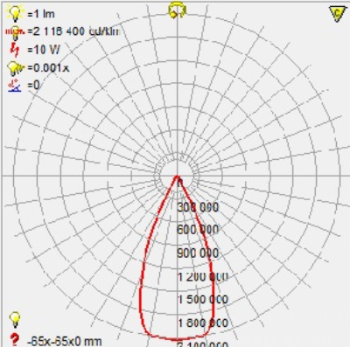This screenshot has height=347, width=350.
Task: Click the red question mark icon
Action: pos(15,340)
